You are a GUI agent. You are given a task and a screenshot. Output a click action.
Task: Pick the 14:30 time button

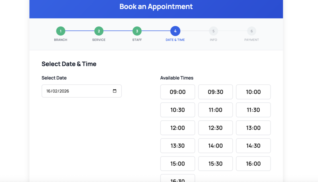pos(253,146)
